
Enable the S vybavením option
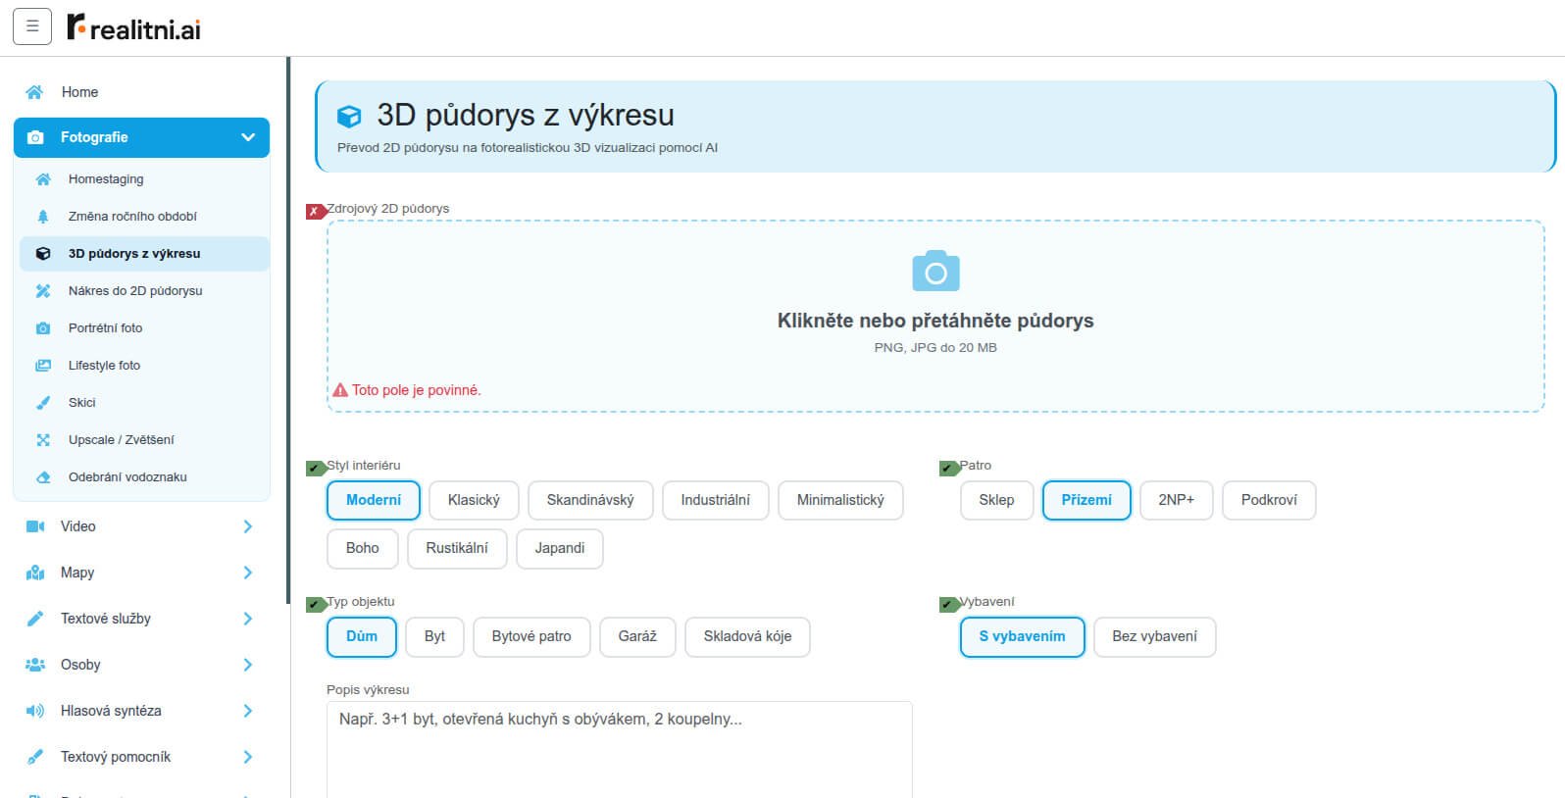click(x=1022, y=636)
